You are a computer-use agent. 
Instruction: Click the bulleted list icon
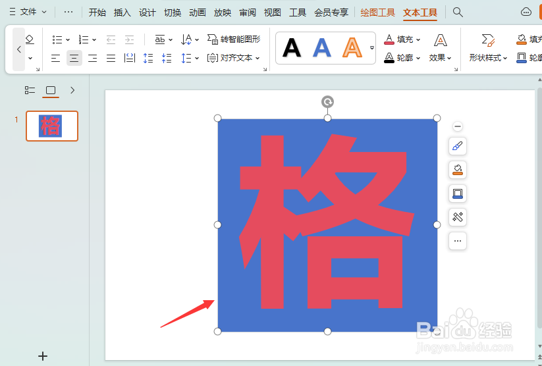[x=57, y=39]
